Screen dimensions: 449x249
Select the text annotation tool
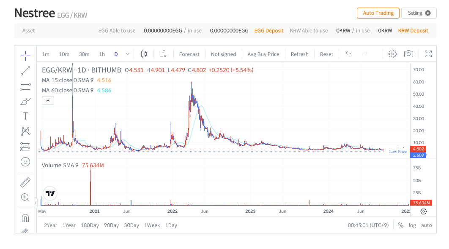point(25,116)
